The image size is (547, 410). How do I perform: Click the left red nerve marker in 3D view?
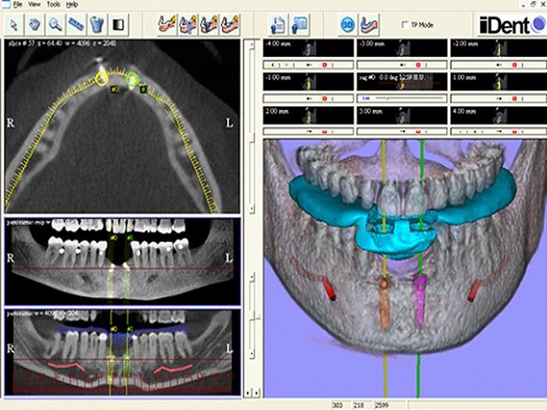pos(328,289)
